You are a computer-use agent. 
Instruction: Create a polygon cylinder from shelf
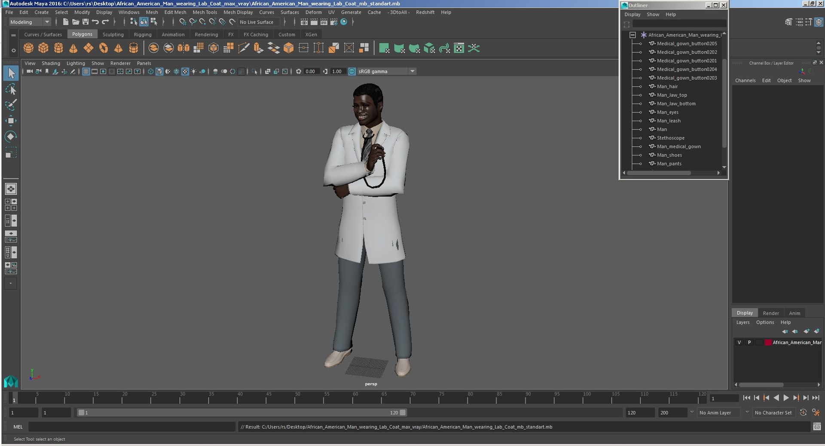tap(58, 48)
